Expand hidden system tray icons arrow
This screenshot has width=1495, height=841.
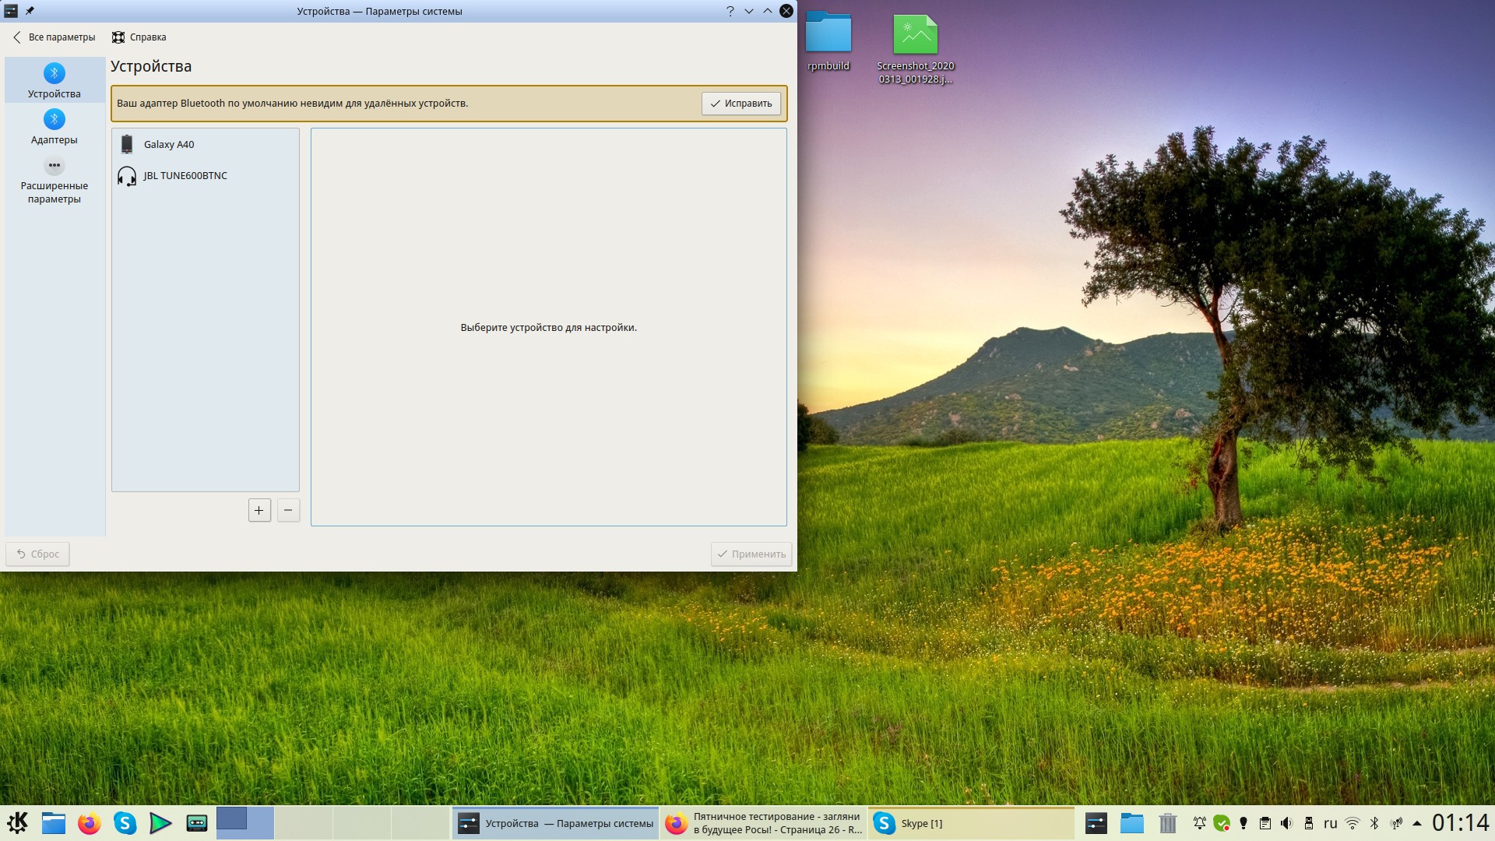[x=1417, y=823]
